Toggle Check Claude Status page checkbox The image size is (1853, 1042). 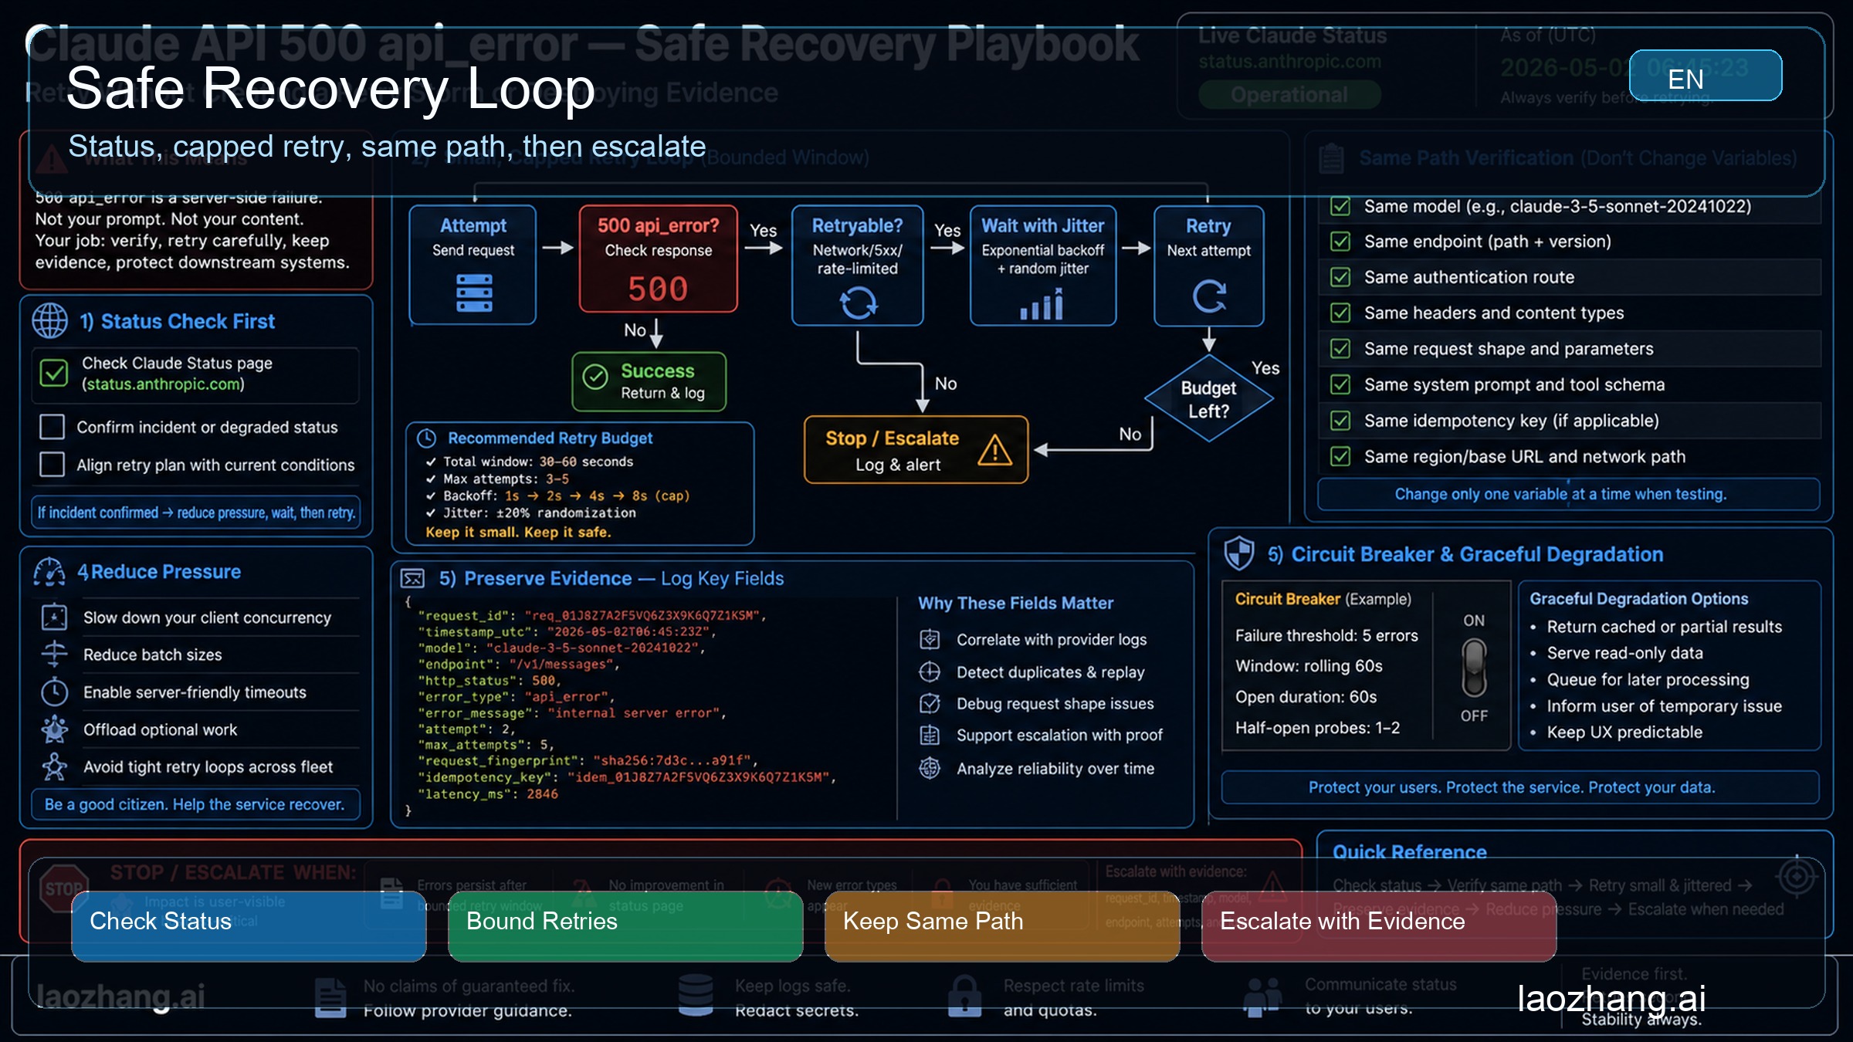(x=54, y=374)
